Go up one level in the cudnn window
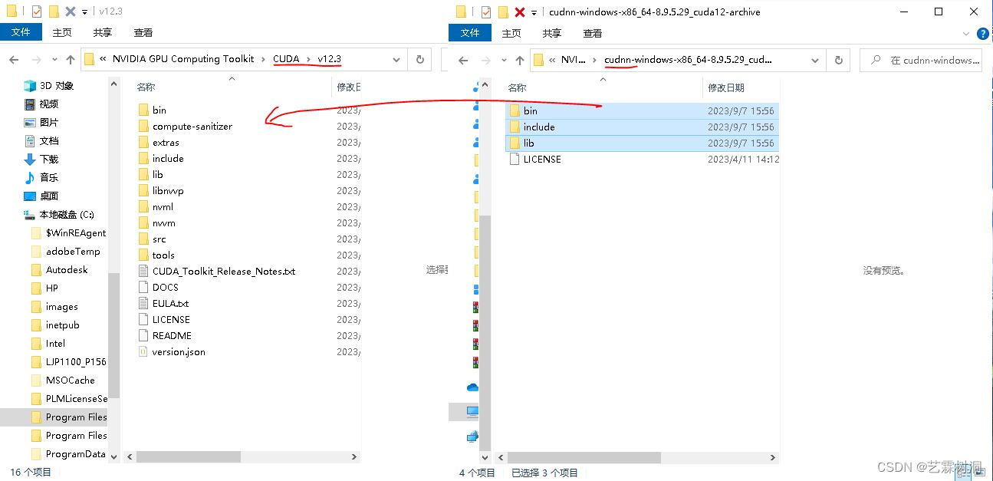993x481 pixels. (520, 60)
